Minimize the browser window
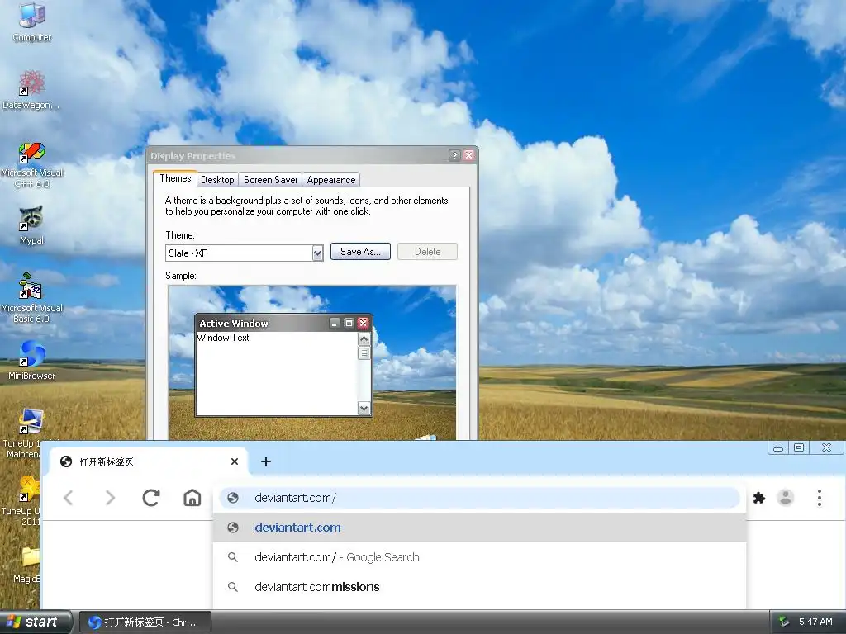 [x=778, y=448]
